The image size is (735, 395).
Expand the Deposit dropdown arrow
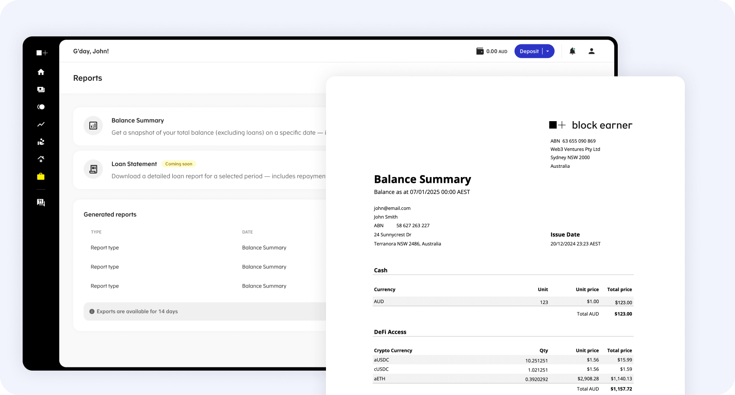click(x=548, y=51)
